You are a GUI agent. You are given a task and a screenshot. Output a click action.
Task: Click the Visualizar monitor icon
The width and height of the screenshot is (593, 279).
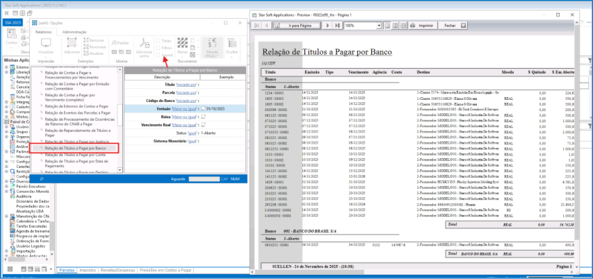click(46, 43)
